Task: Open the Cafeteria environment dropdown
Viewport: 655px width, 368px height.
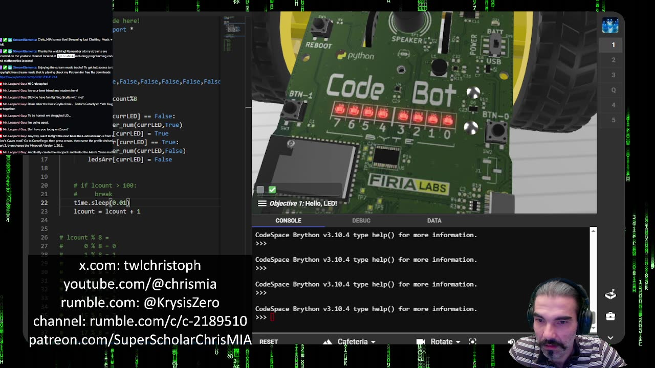Action: pos(357,341)
